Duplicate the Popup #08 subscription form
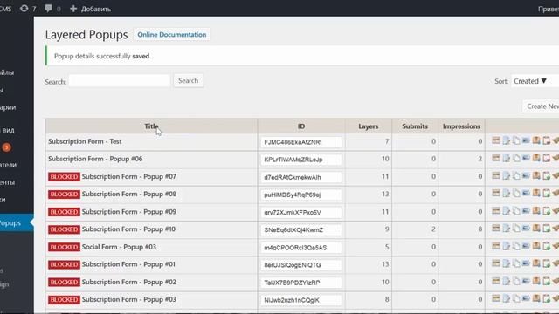559x314 pixels. coord(516,194)
